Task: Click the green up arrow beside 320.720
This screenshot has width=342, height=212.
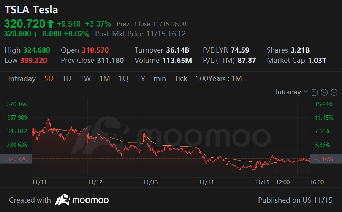Action: tap(51, 24)
